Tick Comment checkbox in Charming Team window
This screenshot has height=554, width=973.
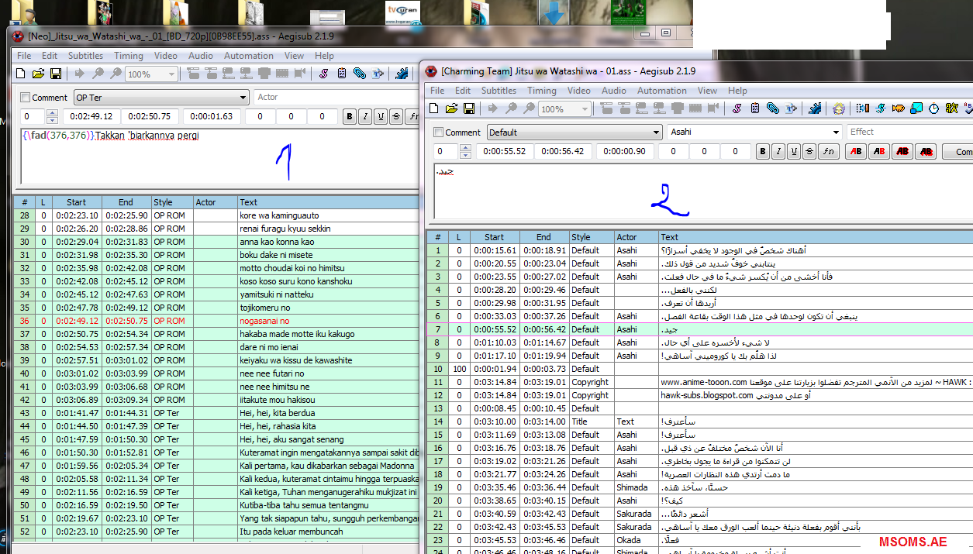[x=439, y=132]
